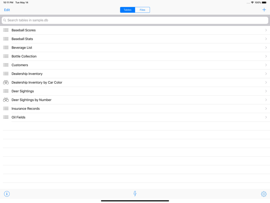Click the table icon beside Beverage List
The image size is (270, 203).
(x=6, y=48)
